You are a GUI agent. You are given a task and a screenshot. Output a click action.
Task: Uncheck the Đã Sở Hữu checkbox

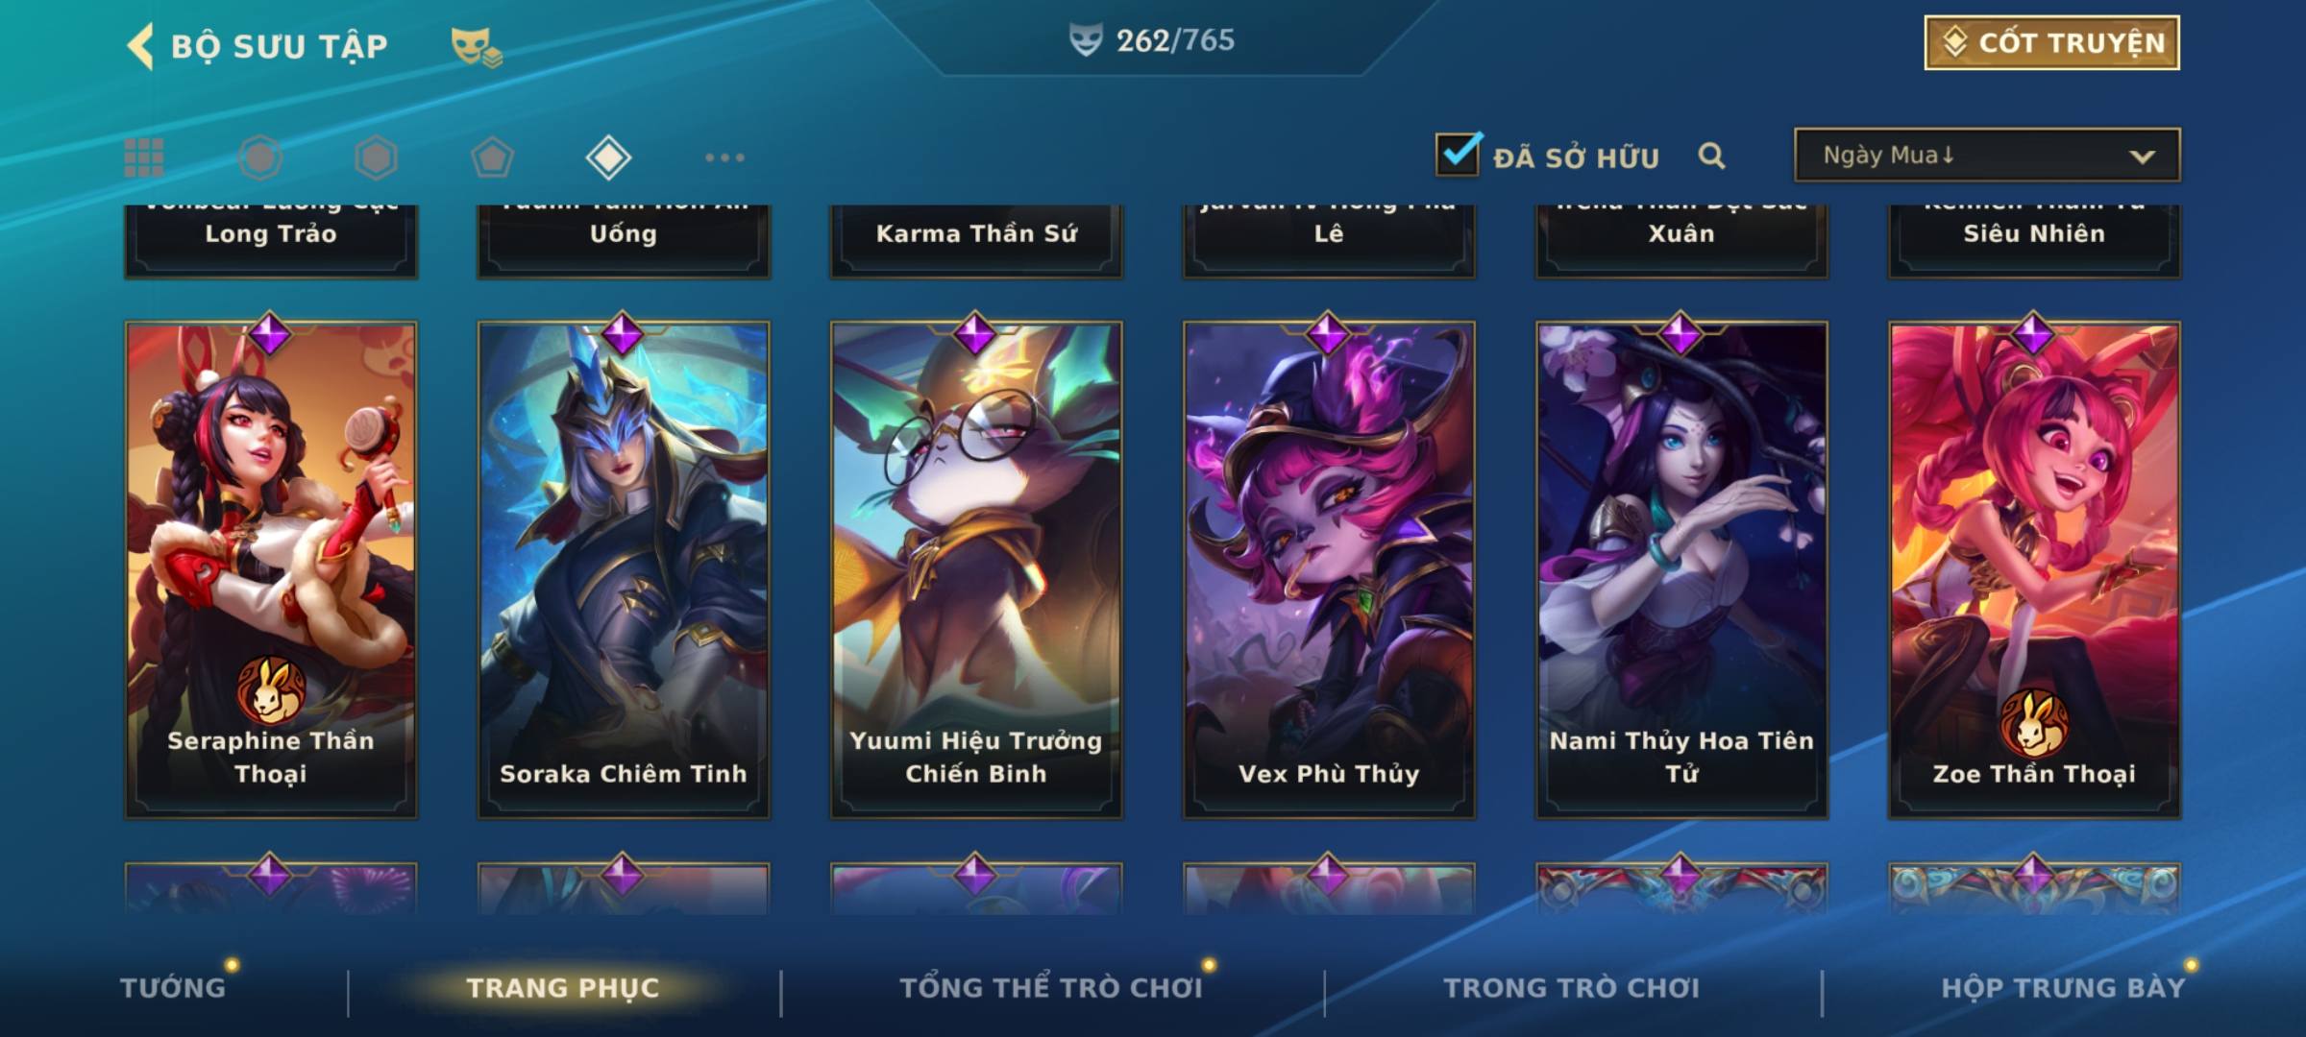tap(1458, 154)
